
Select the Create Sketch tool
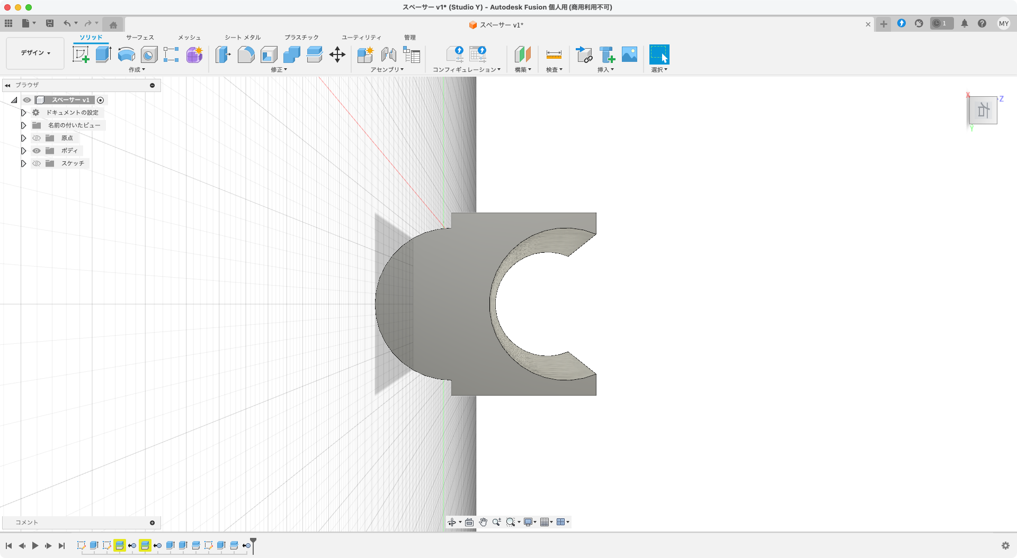[x=81, y=54]
